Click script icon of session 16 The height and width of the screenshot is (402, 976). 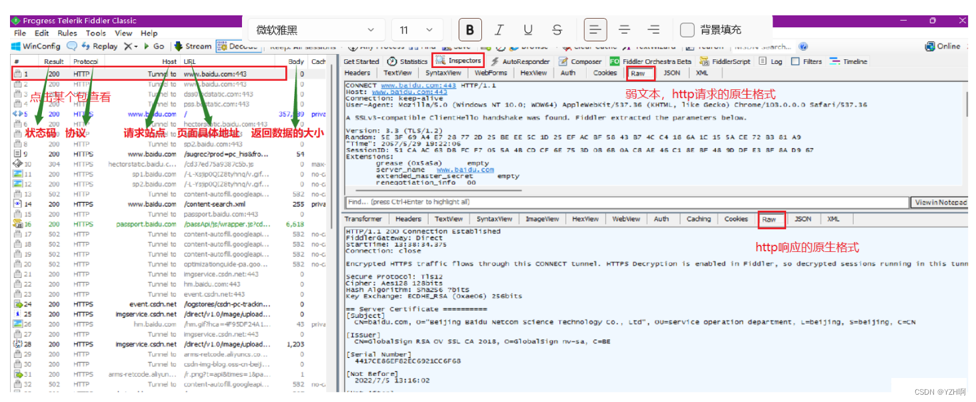click(x=18, y=224)
